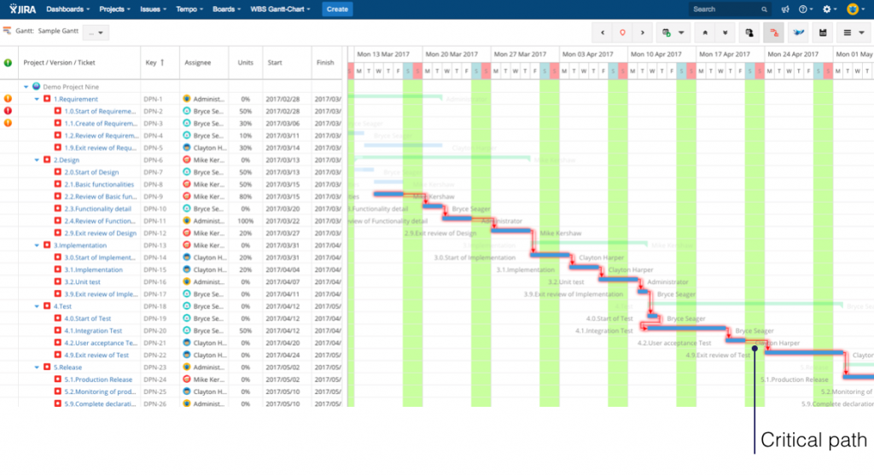Open the Tempo menu

click(x=189, y=9)
